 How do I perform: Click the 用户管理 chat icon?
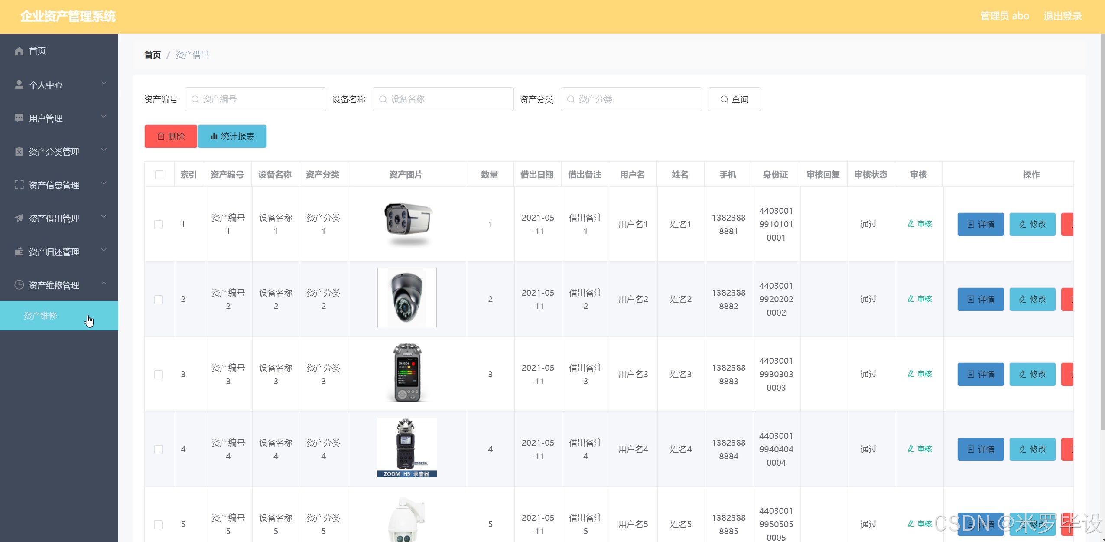pyautogui.click(x=19, y=118)
